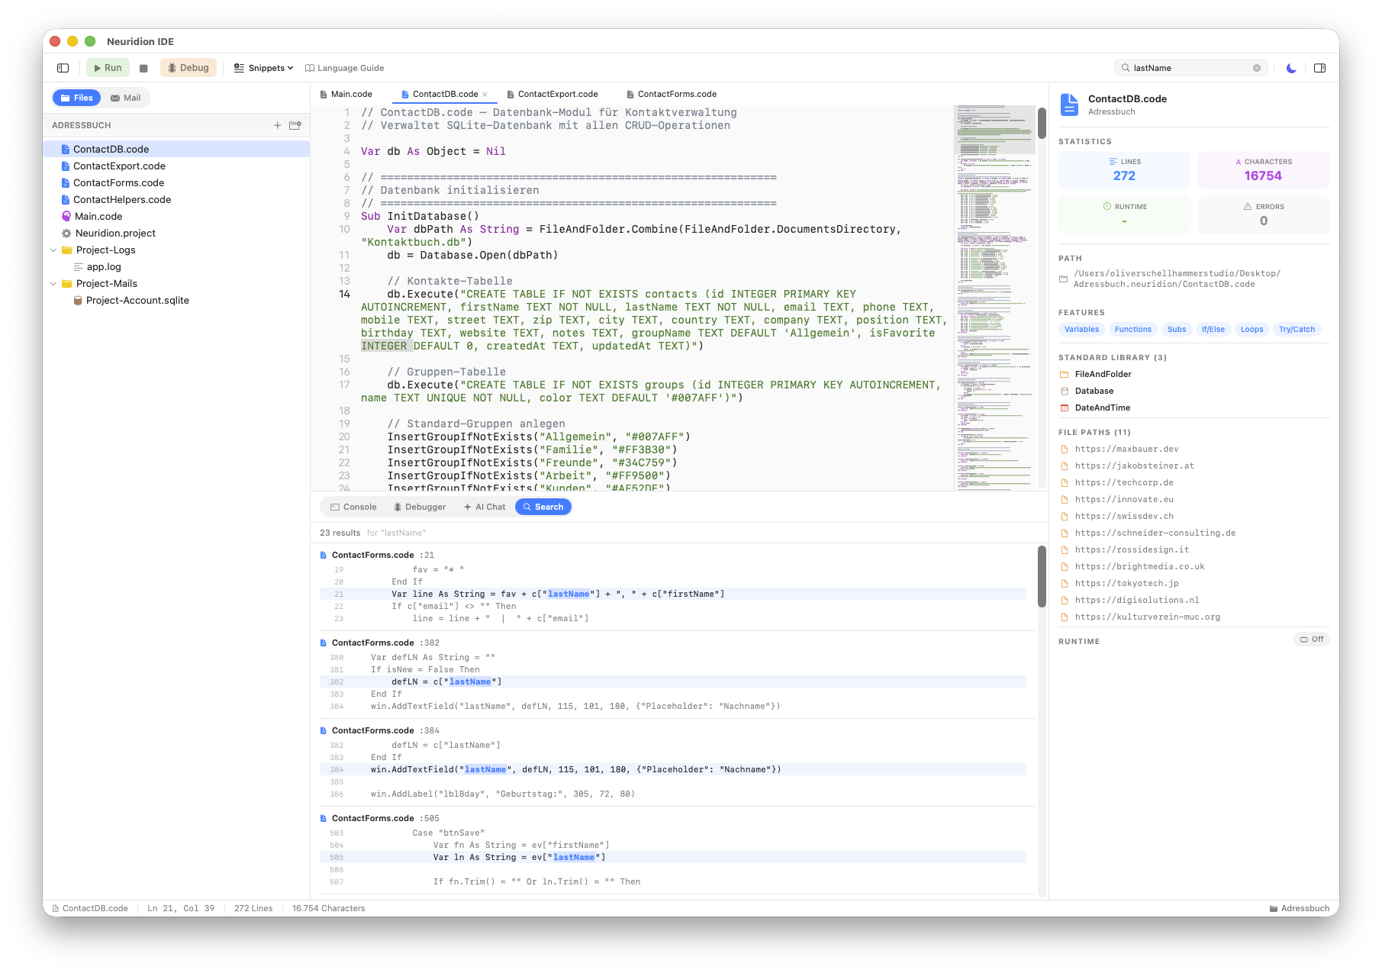Stop execution with the square stop icon
1382x973 pixels.
click(144, 67)
